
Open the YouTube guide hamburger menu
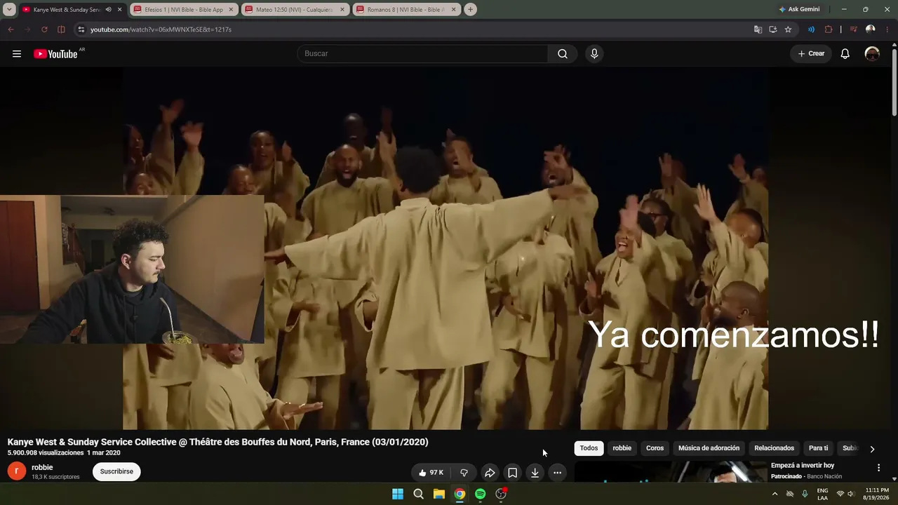click(17, 54)
